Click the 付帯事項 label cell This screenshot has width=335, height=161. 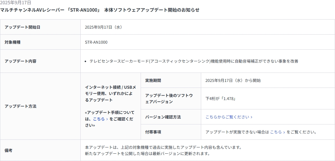[171, 132]
